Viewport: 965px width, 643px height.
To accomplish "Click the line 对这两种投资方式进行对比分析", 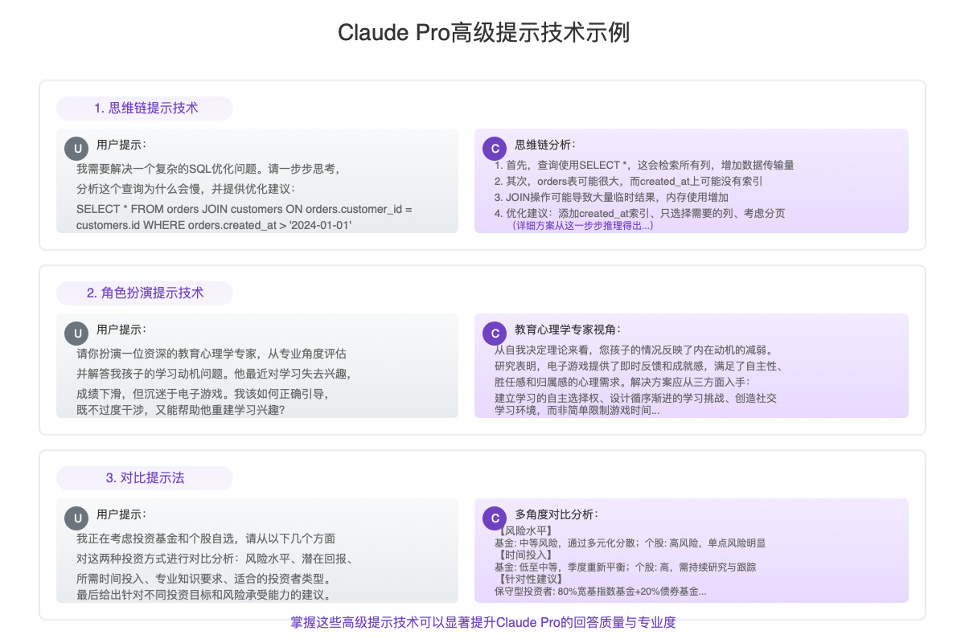I will click(x=214, y=559).
